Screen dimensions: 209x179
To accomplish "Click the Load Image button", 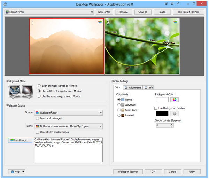I will pyautogui.click(x=20, y=140).
